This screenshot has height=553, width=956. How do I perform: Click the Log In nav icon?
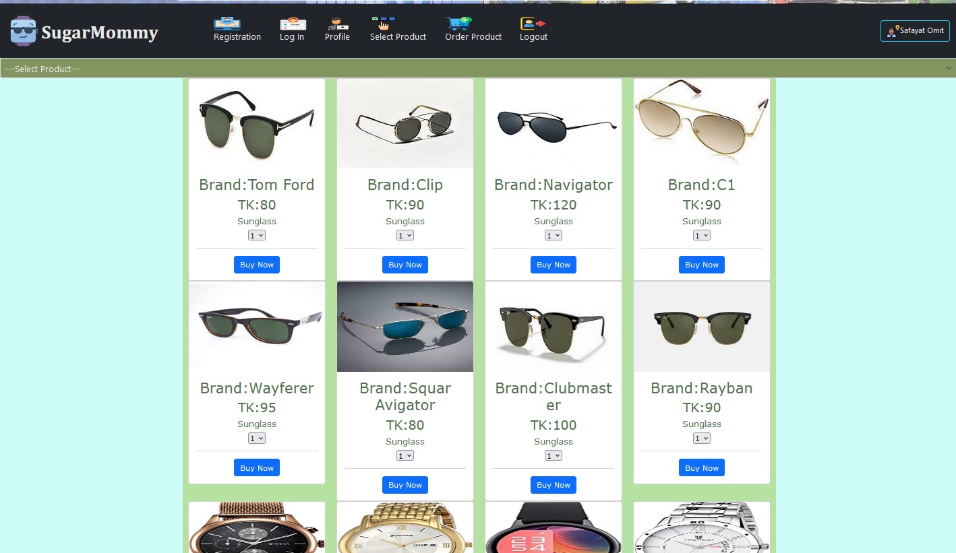[293, 23]
